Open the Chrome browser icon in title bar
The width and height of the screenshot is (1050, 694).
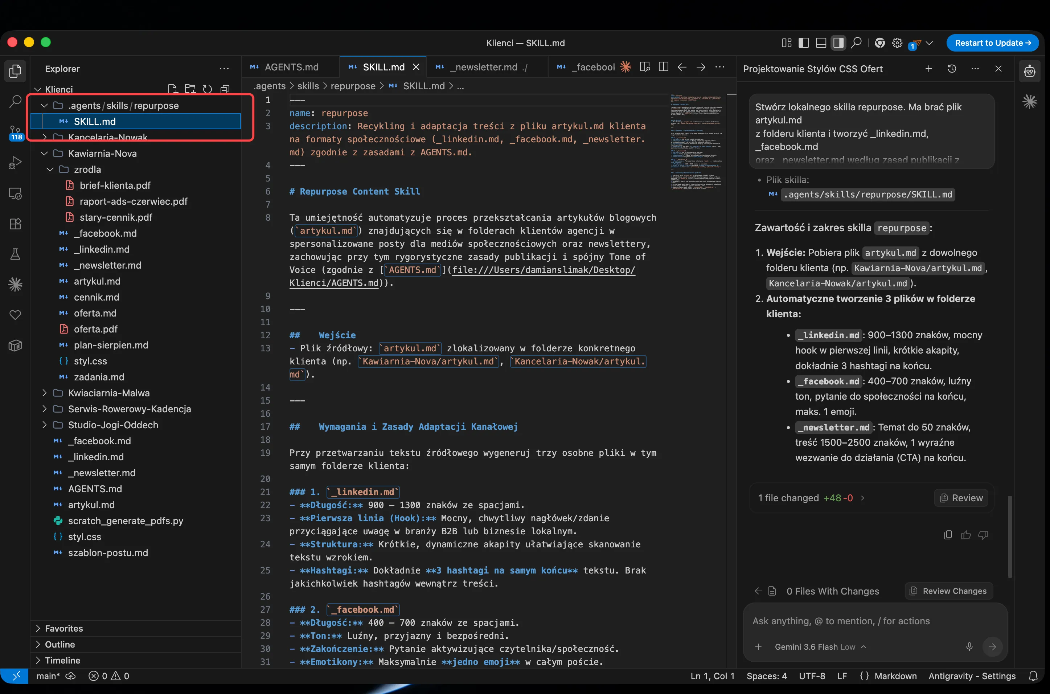point(880,42)
